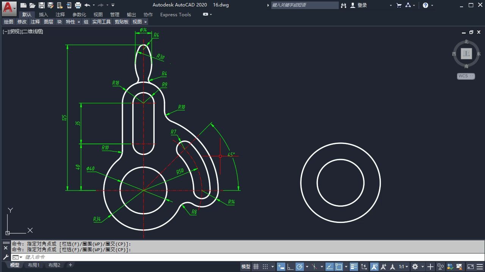Click the Help question mark icon

426,5
